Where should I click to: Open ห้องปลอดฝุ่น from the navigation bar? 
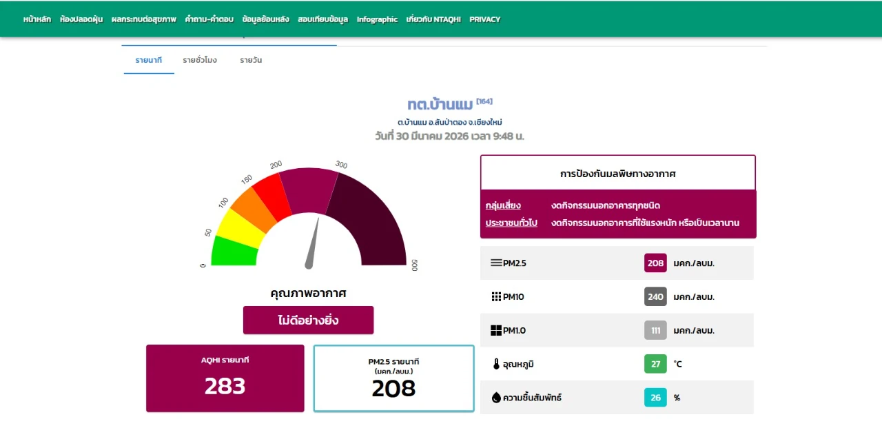[x=81, y=19]
